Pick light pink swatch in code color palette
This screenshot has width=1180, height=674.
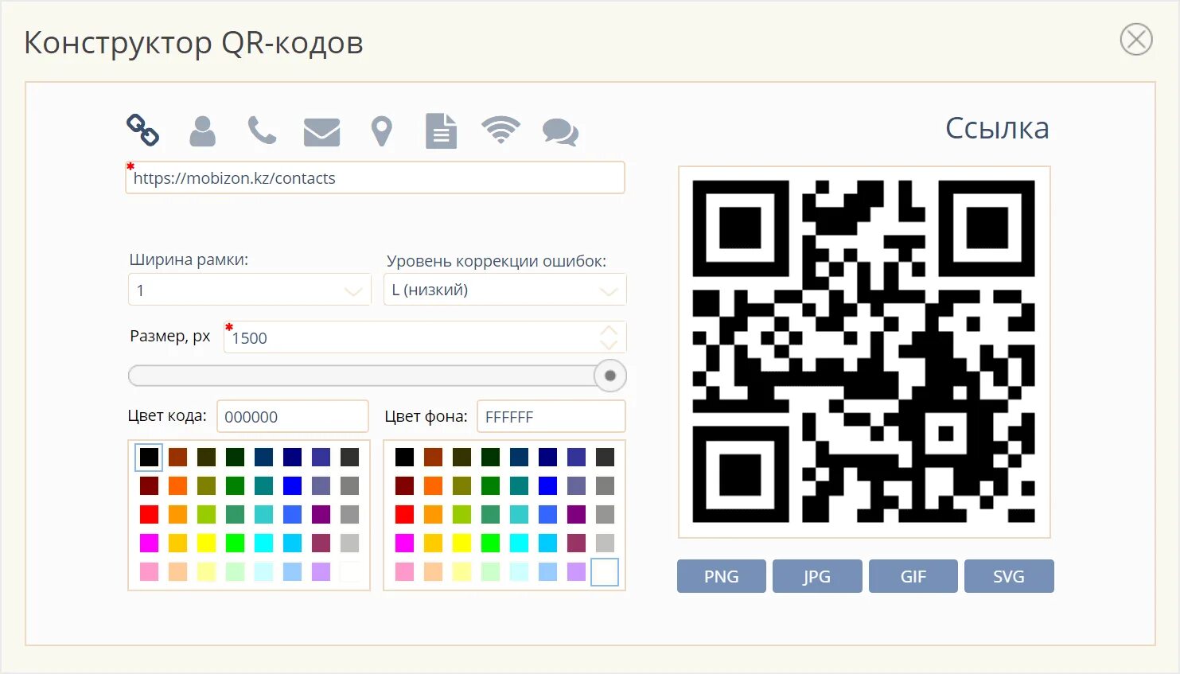(149, 571)
